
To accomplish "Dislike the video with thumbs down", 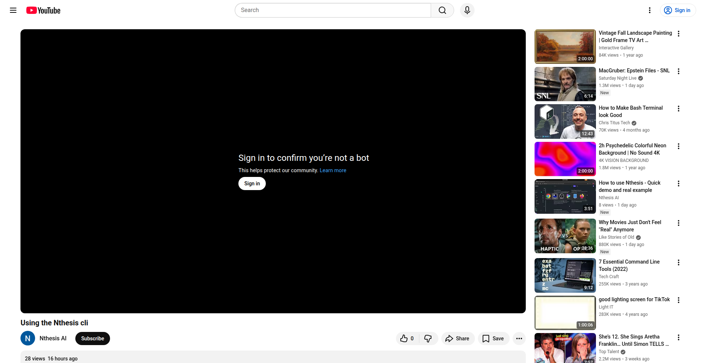I will pyautogui.click(x=428, y=339).
